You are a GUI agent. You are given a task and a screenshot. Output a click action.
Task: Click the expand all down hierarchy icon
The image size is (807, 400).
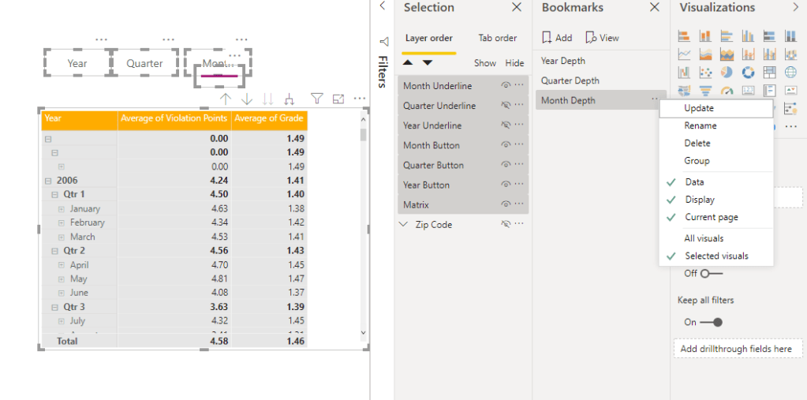(x=289, y=99)
